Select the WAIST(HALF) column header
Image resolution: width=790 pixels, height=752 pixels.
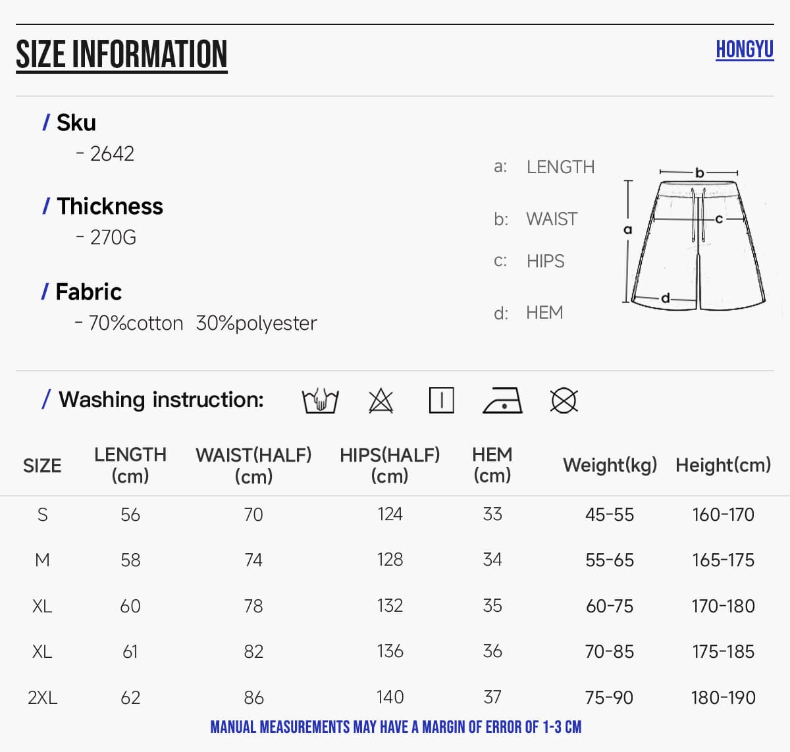(253, 465)
